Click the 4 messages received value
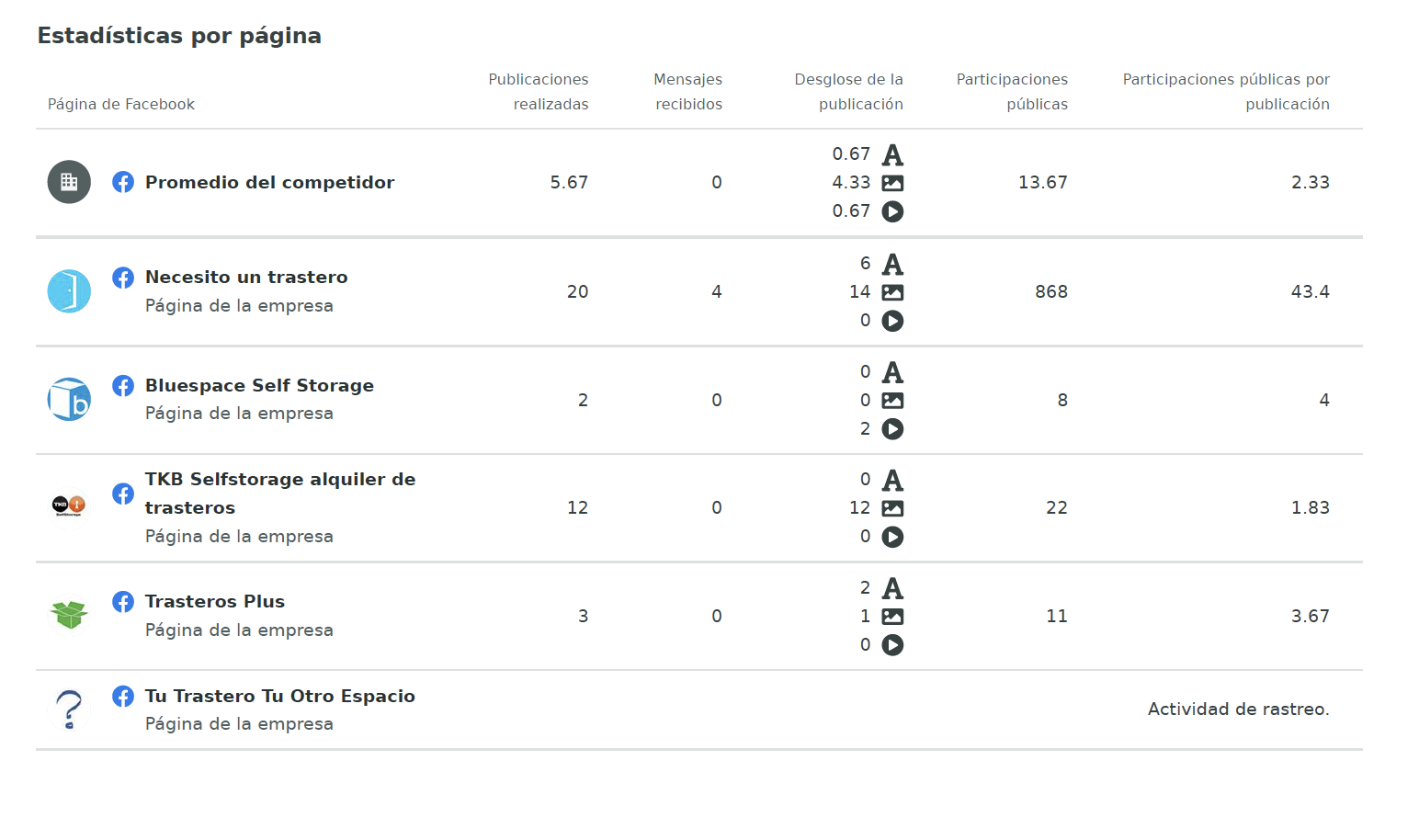This screenshot has width=1419, height=840. click(x=717, y=292)
